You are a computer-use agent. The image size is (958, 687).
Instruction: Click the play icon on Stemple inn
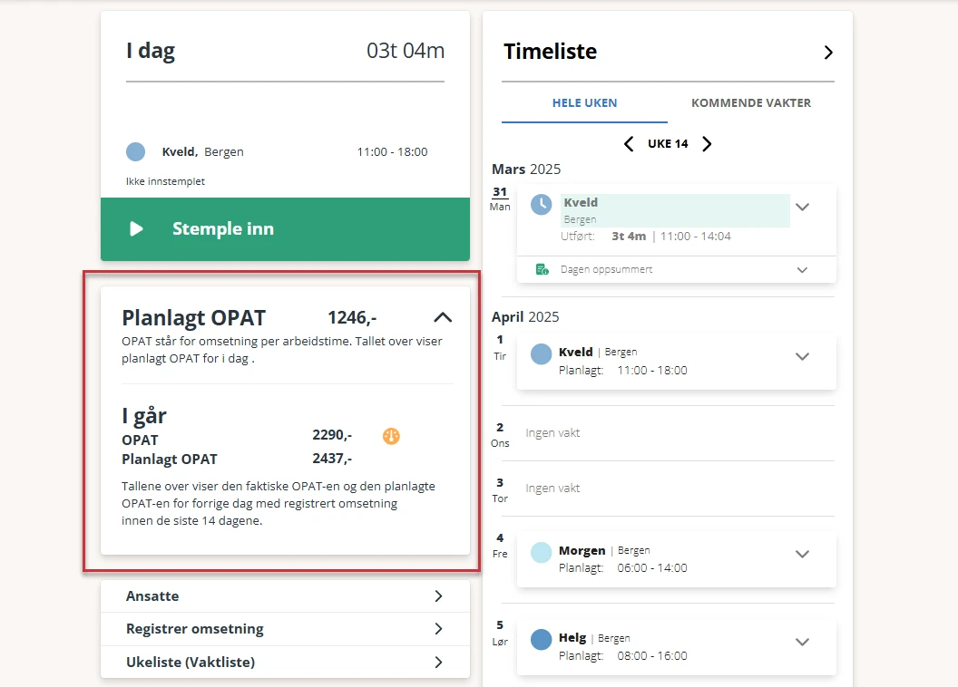tap(136, 228)
